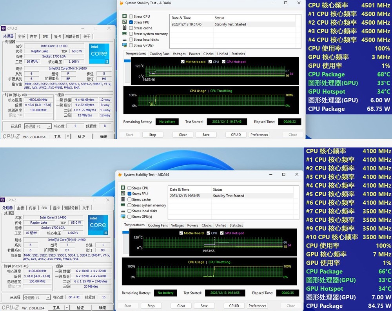This screenshot has height=311, width=392.
Task: Click the flame icon in upper AIDA64 title bar
Action: pyautogui.click(x=121, y=3)
